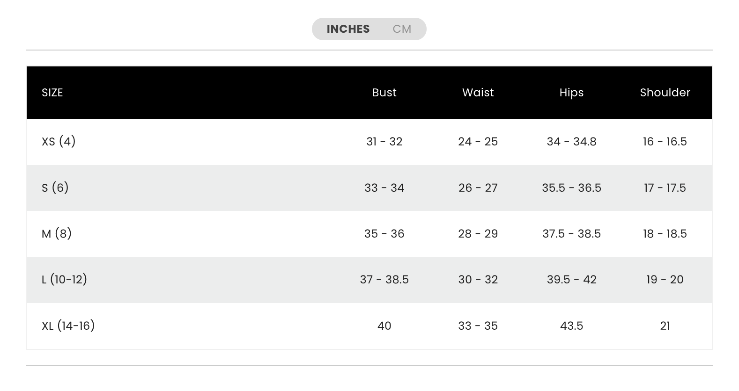Click the Shoulder column header
Screen dimensions: 739x391
(665, 93)
